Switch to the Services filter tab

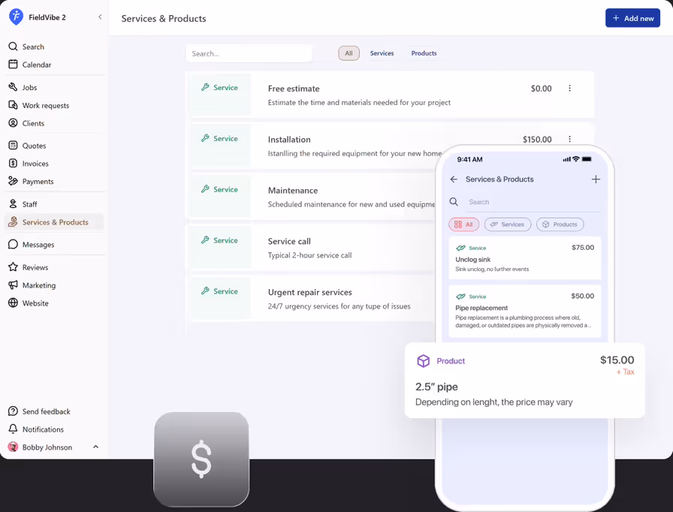[x=382, y=53]
